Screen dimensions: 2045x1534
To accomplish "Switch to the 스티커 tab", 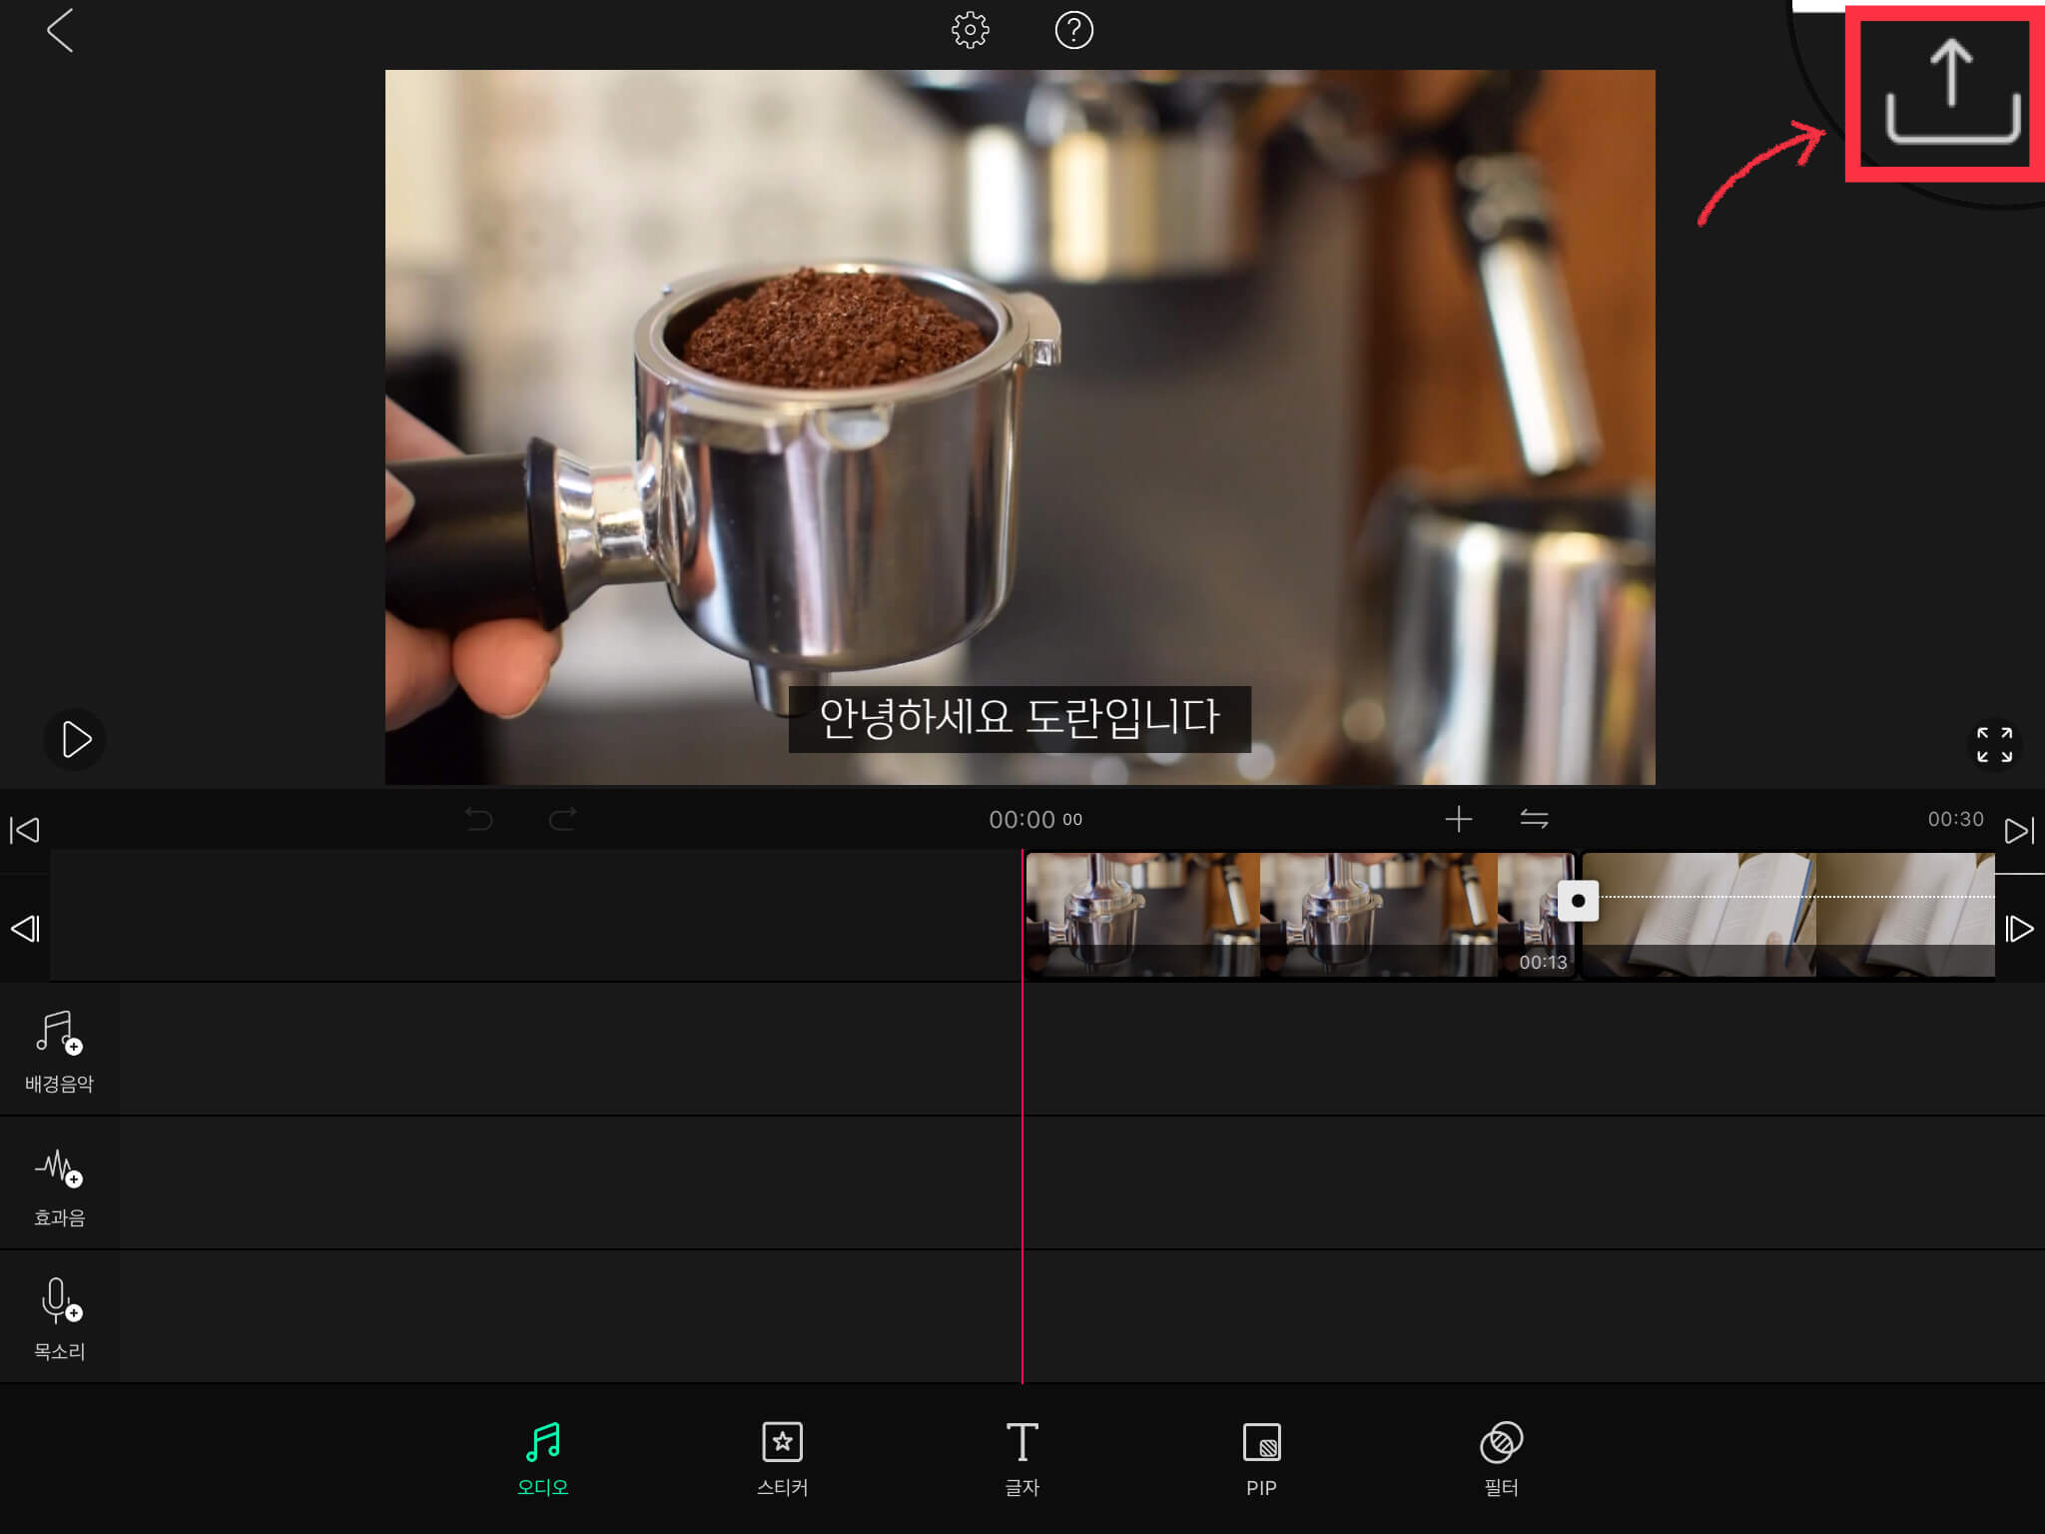I will click(782, 1458).
